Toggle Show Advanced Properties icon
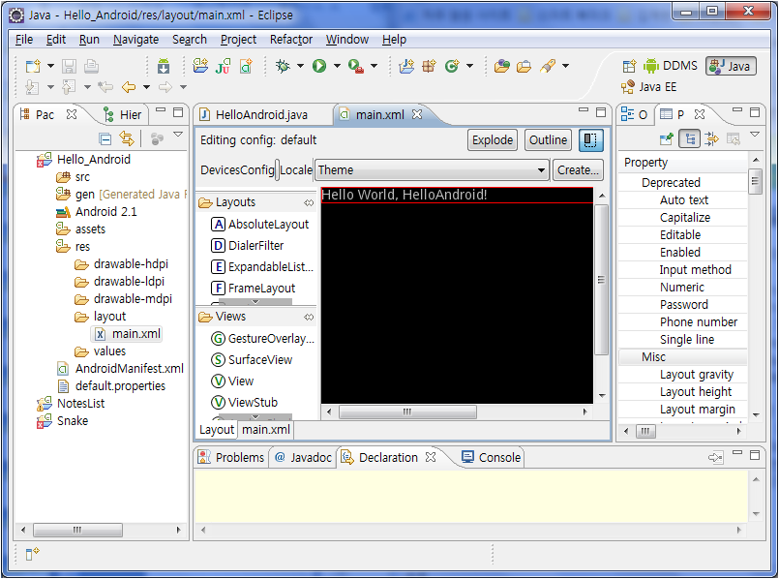Image resolution: width=779 pixels, height=579 pixels. [x=711, y=138]
